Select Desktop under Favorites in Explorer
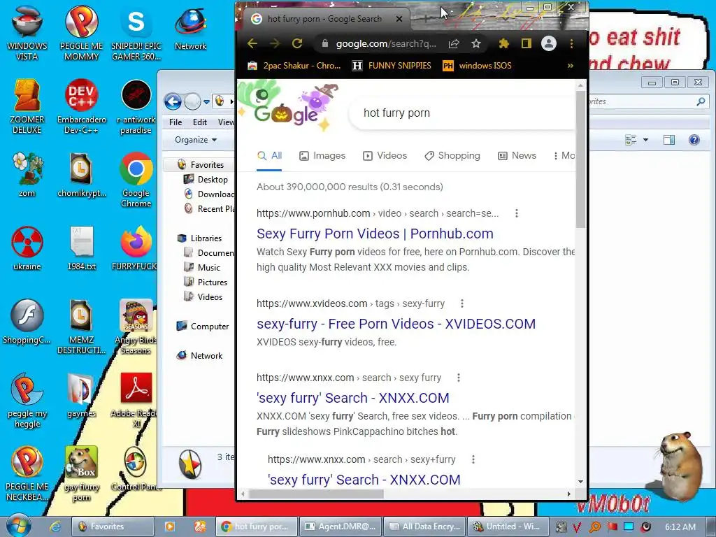 [206, 180]
